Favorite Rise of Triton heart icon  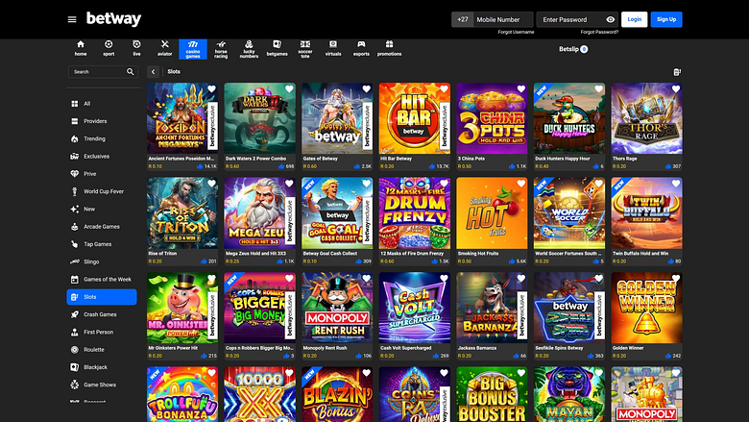pos(211,184)
